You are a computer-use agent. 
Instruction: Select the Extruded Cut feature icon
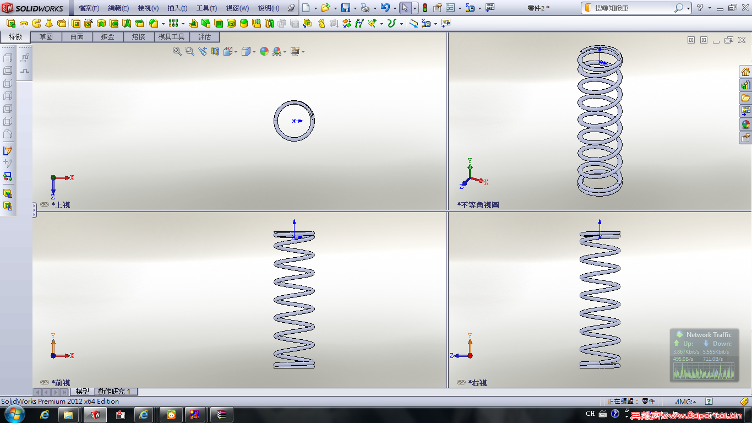[76, 23]
